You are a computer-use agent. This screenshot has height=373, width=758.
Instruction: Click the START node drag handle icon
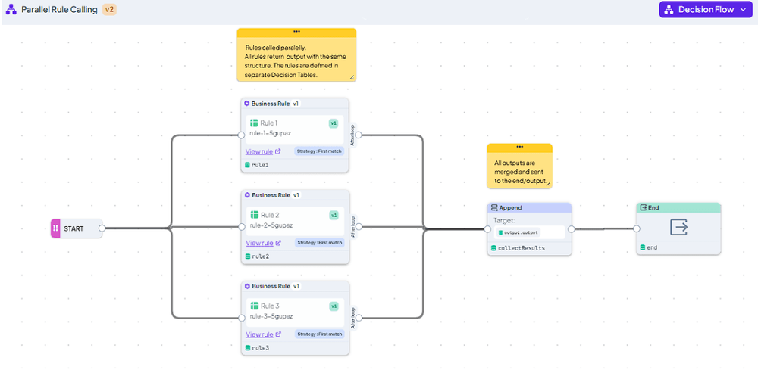55,228
